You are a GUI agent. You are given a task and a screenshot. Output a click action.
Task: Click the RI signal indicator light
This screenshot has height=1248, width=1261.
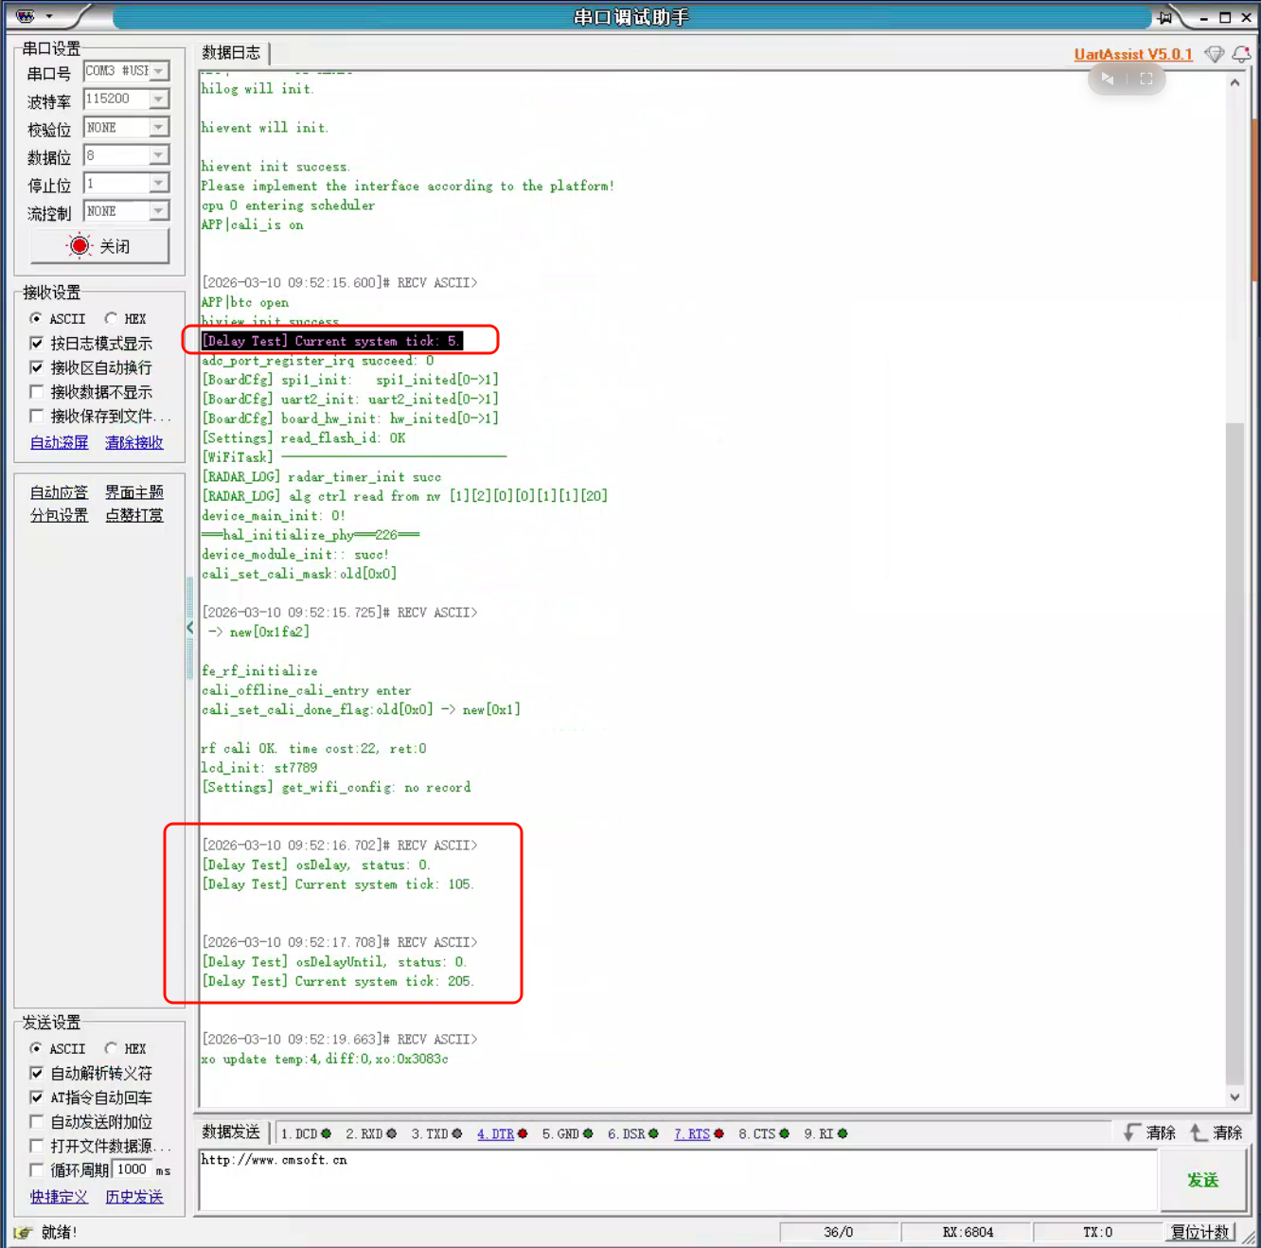[x=843, y=1133]
